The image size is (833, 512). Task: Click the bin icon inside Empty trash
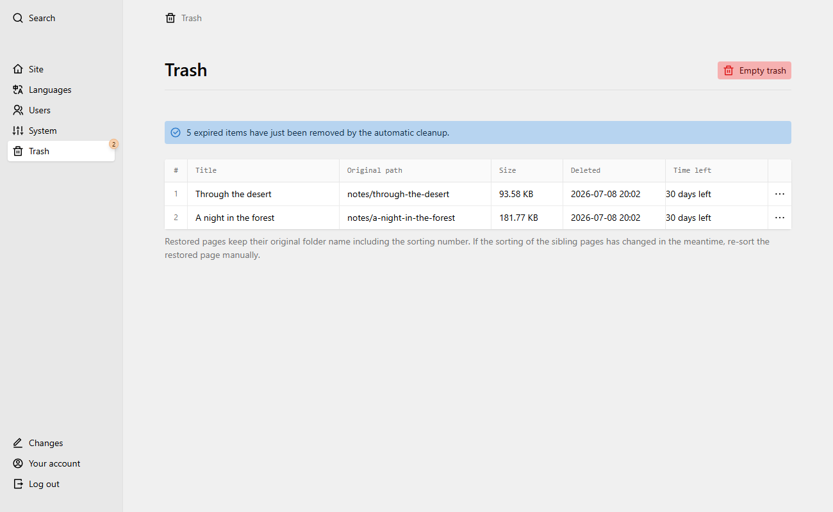tap(729, 70)
